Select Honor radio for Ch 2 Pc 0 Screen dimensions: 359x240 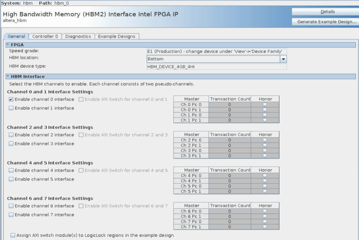pyautogui.click(x=265, y=140)
